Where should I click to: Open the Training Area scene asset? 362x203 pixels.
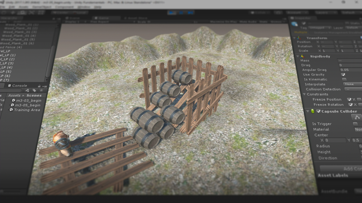pyautogui.click(x=27, y=110)
